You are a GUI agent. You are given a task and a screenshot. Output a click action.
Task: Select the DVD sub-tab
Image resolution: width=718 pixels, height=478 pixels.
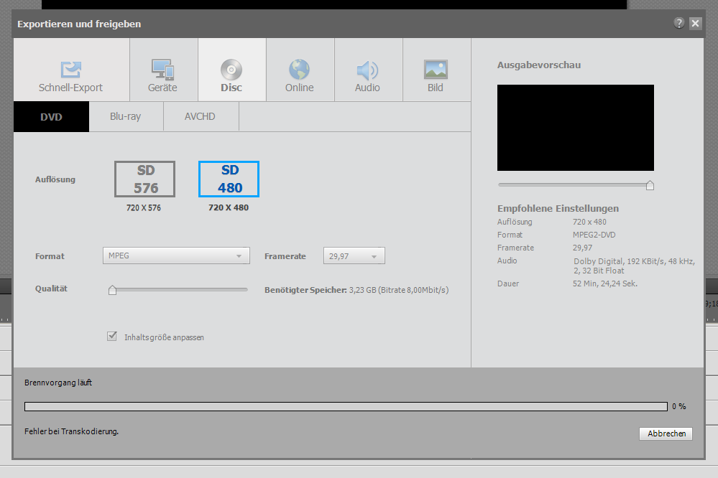[51, 117]
